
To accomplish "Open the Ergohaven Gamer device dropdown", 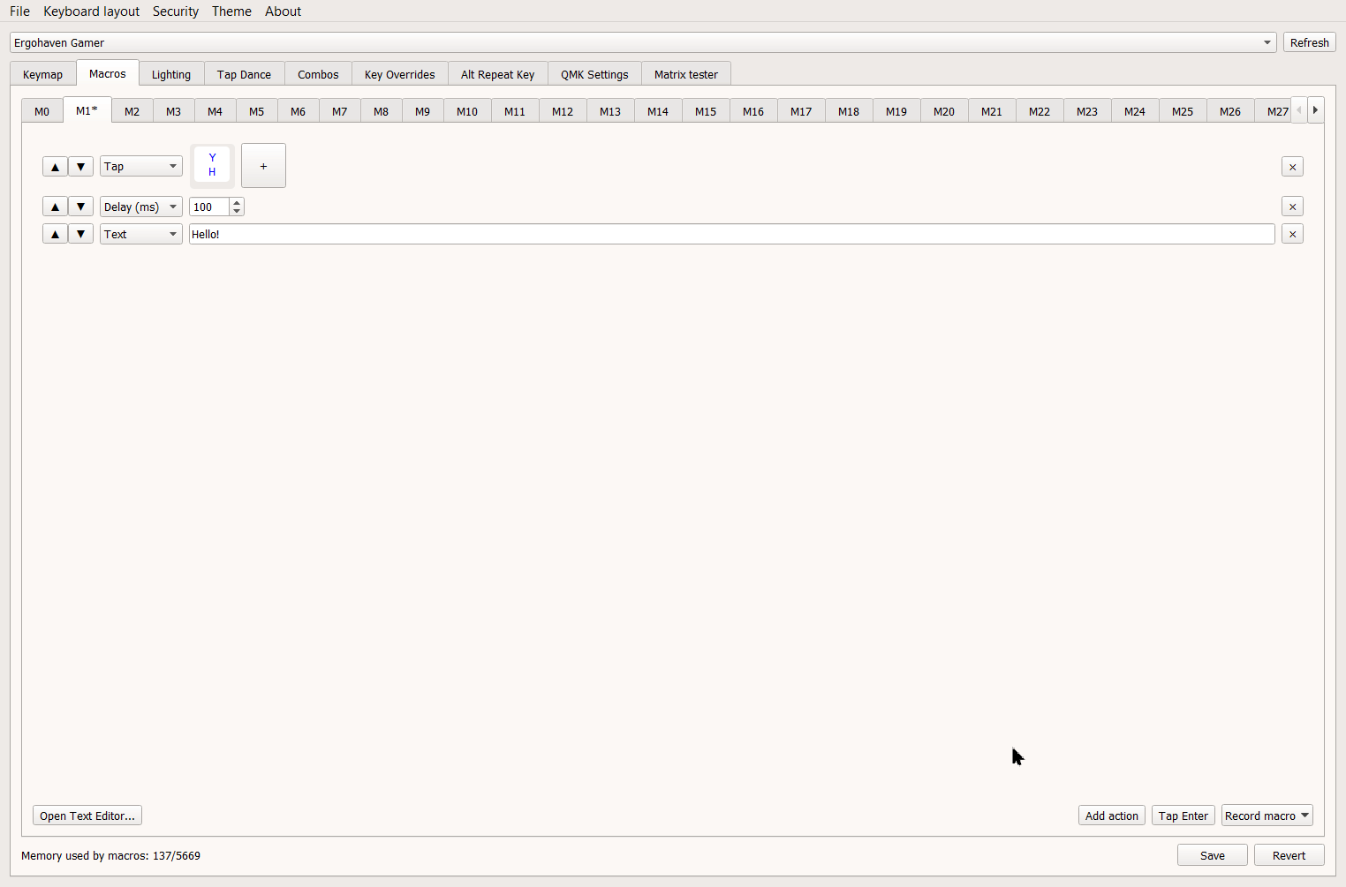I will (642, 42).
